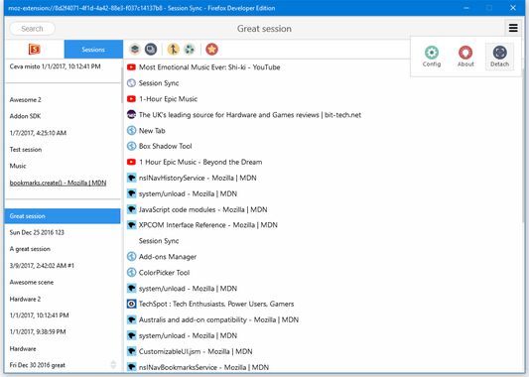Click globe icon beside New Tab
This screenshot has height=377, width=529.
coord(131,131)
